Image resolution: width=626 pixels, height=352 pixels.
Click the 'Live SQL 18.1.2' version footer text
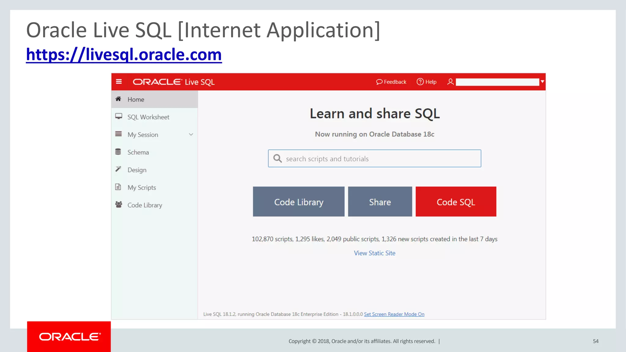(x=283, y=314)
